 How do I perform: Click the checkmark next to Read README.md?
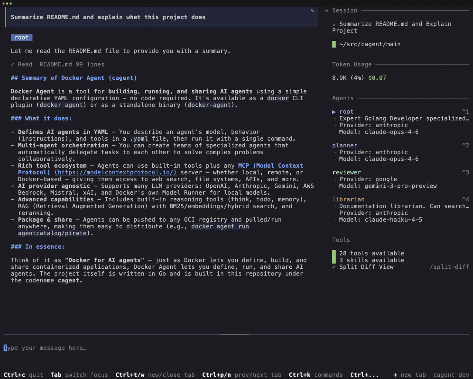[13, 64]
